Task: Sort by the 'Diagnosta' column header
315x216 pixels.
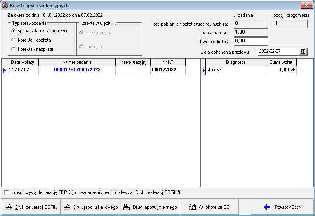Action: (x=236, y=62)
